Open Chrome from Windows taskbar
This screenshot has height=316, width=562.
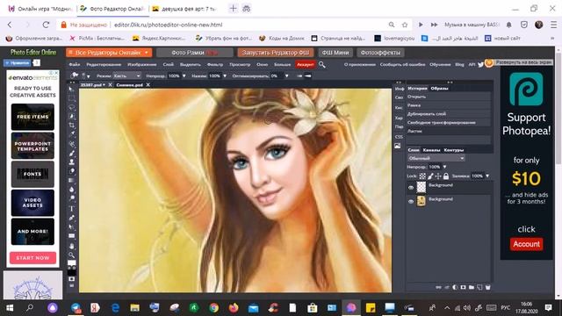click(214, 308)
